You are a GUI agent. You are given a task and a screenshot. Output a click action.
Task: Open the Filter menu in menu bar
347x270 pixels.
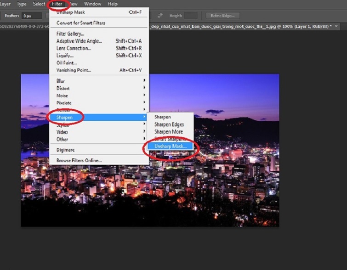point(57,4)
